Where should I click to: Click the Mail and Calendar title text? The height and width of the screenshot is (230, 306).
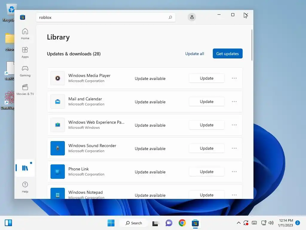(85, 99)
